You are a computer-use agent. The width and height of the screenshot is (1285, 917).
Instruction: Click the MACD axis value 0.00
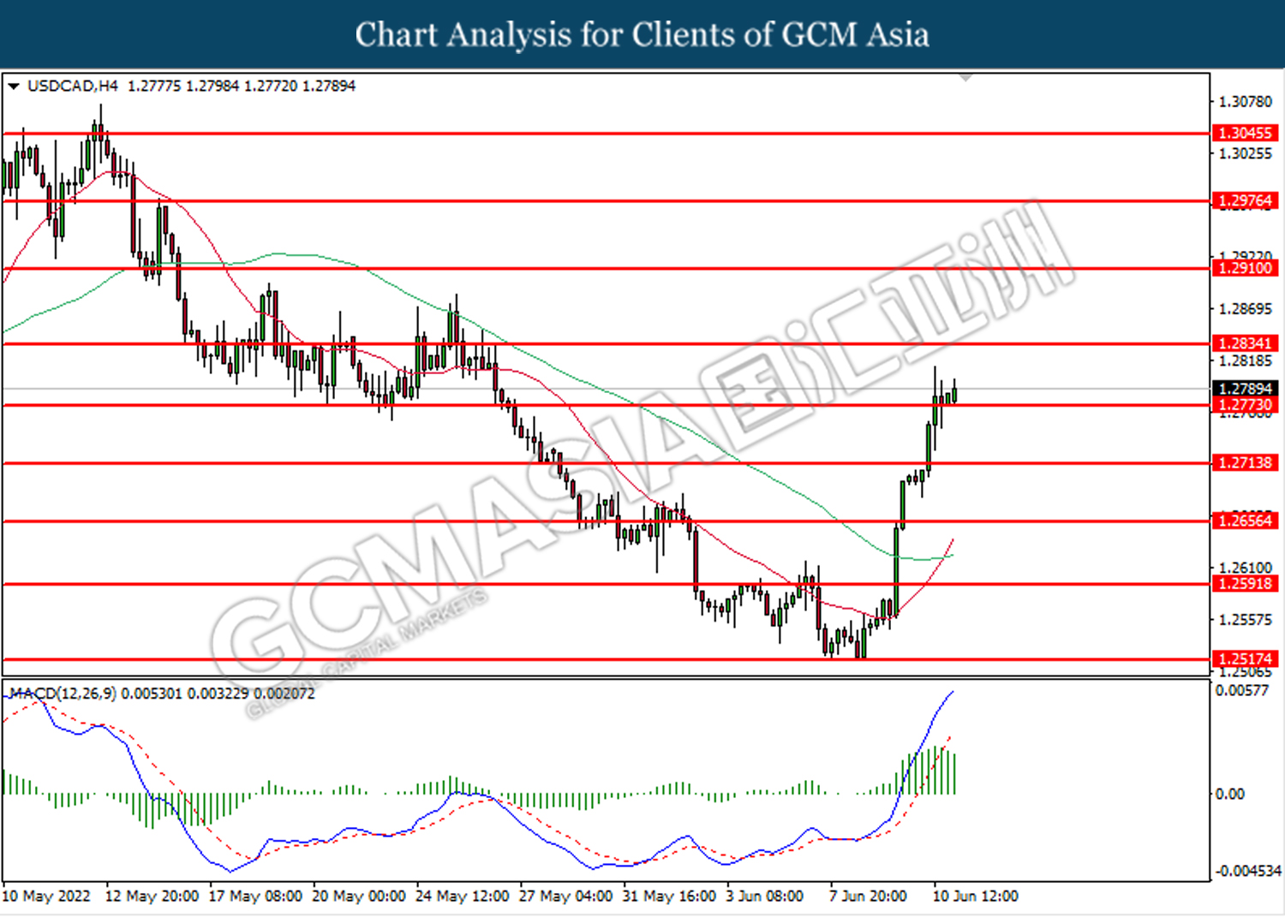(x=1230, y=795)
